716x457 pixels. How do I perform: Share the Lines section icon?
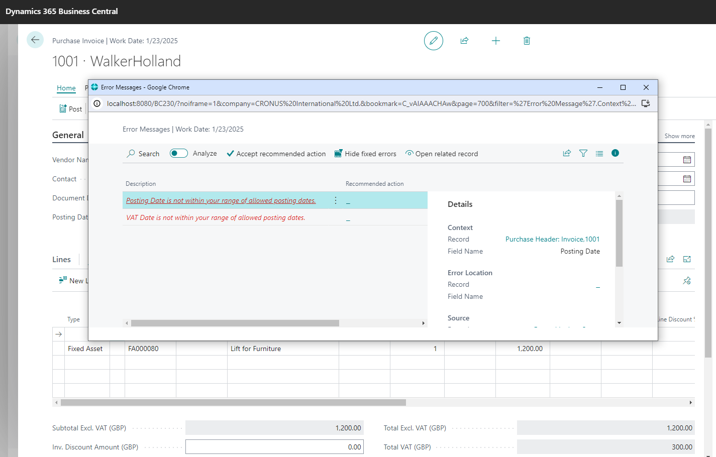(670, 259)
